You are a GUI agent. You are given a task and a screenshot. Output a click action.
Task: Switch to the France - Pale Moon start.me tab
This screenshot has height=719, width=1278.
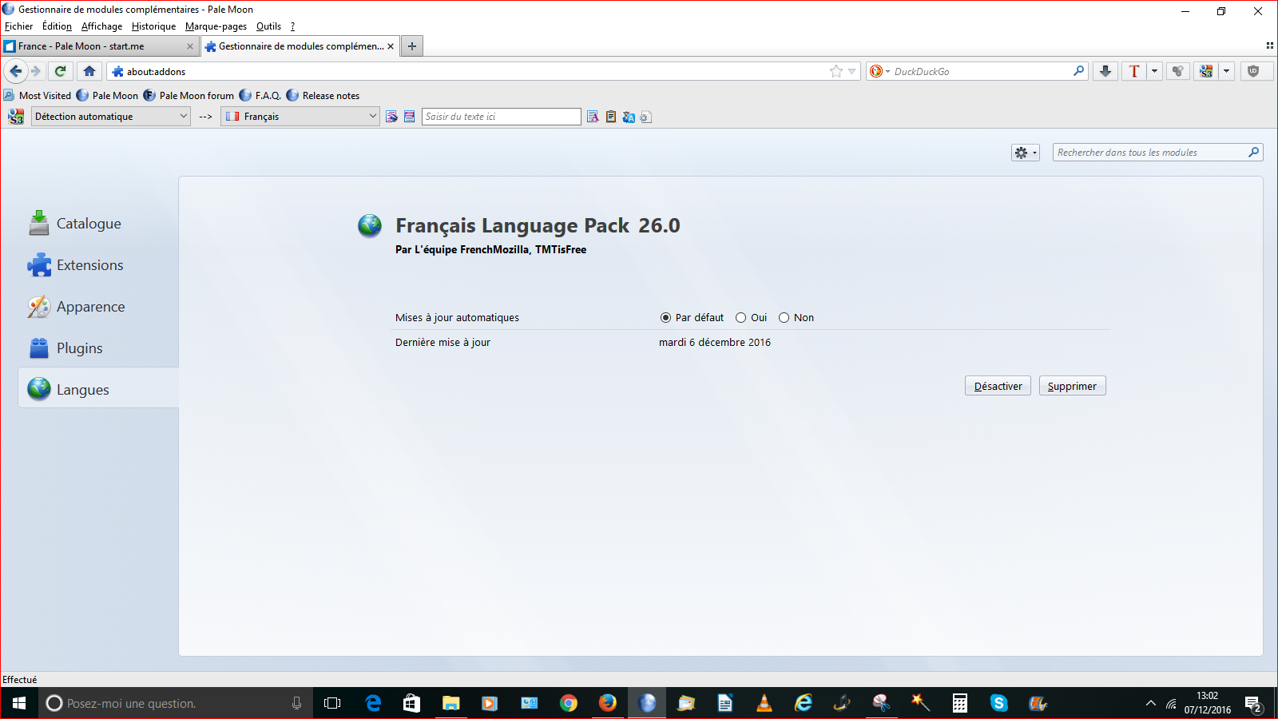[x=99, y=46]
